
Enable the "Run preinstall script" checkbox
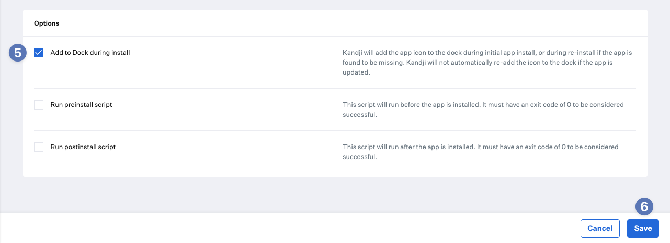click(x=39, y=105)
